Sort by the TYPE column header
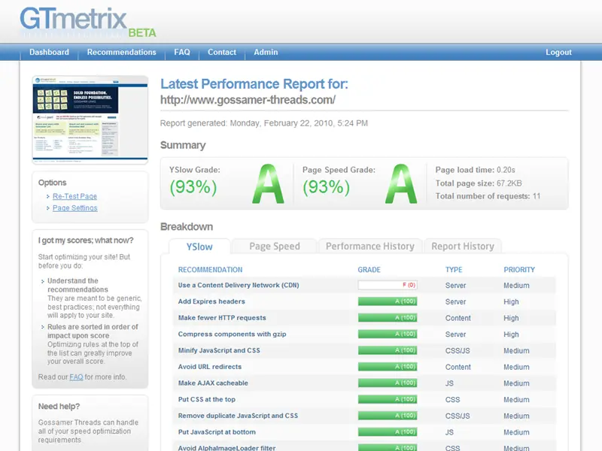 pyautogui.click(x=454, y=270)
